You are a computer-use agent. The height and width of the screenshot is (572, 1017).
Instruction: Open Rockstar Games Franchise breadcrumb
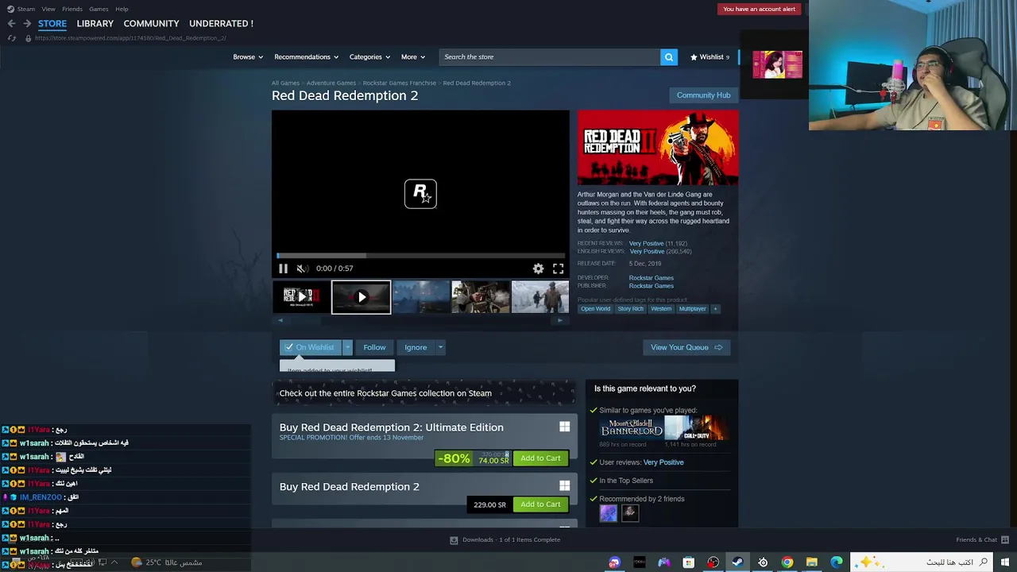click(399, 83)
